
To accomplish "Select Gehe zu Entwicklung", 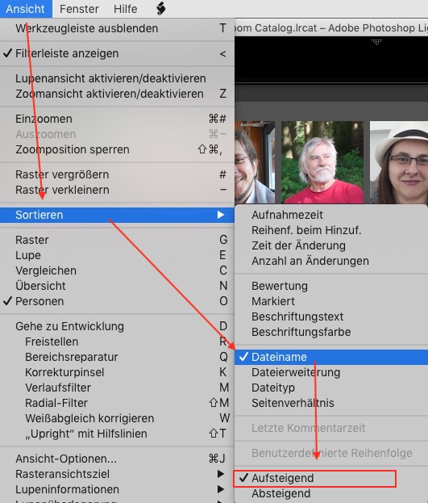I will 117,326.
